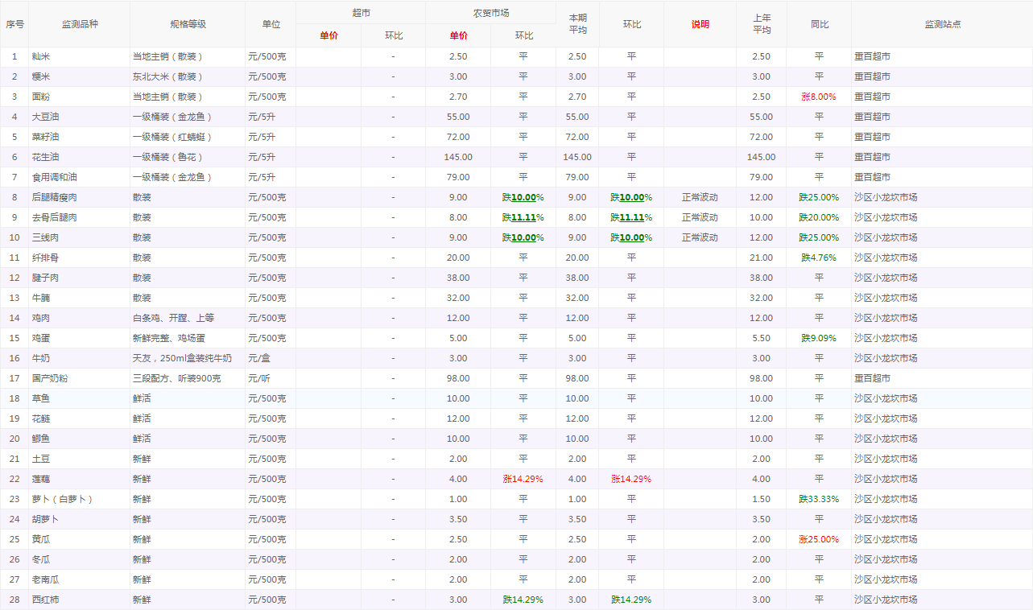Click the red 说明 column header

click(700, 24)
